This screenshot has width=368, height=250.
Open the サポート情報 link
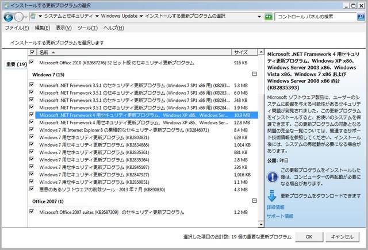point(280,216)
